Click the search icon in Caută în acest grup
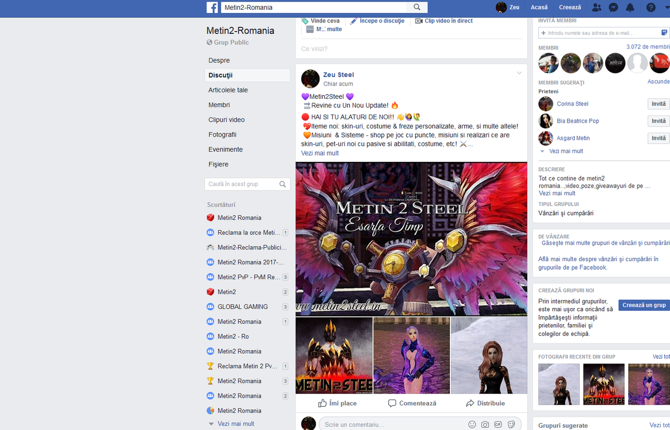Screen dimensions: 670x430 coord(283,184)
